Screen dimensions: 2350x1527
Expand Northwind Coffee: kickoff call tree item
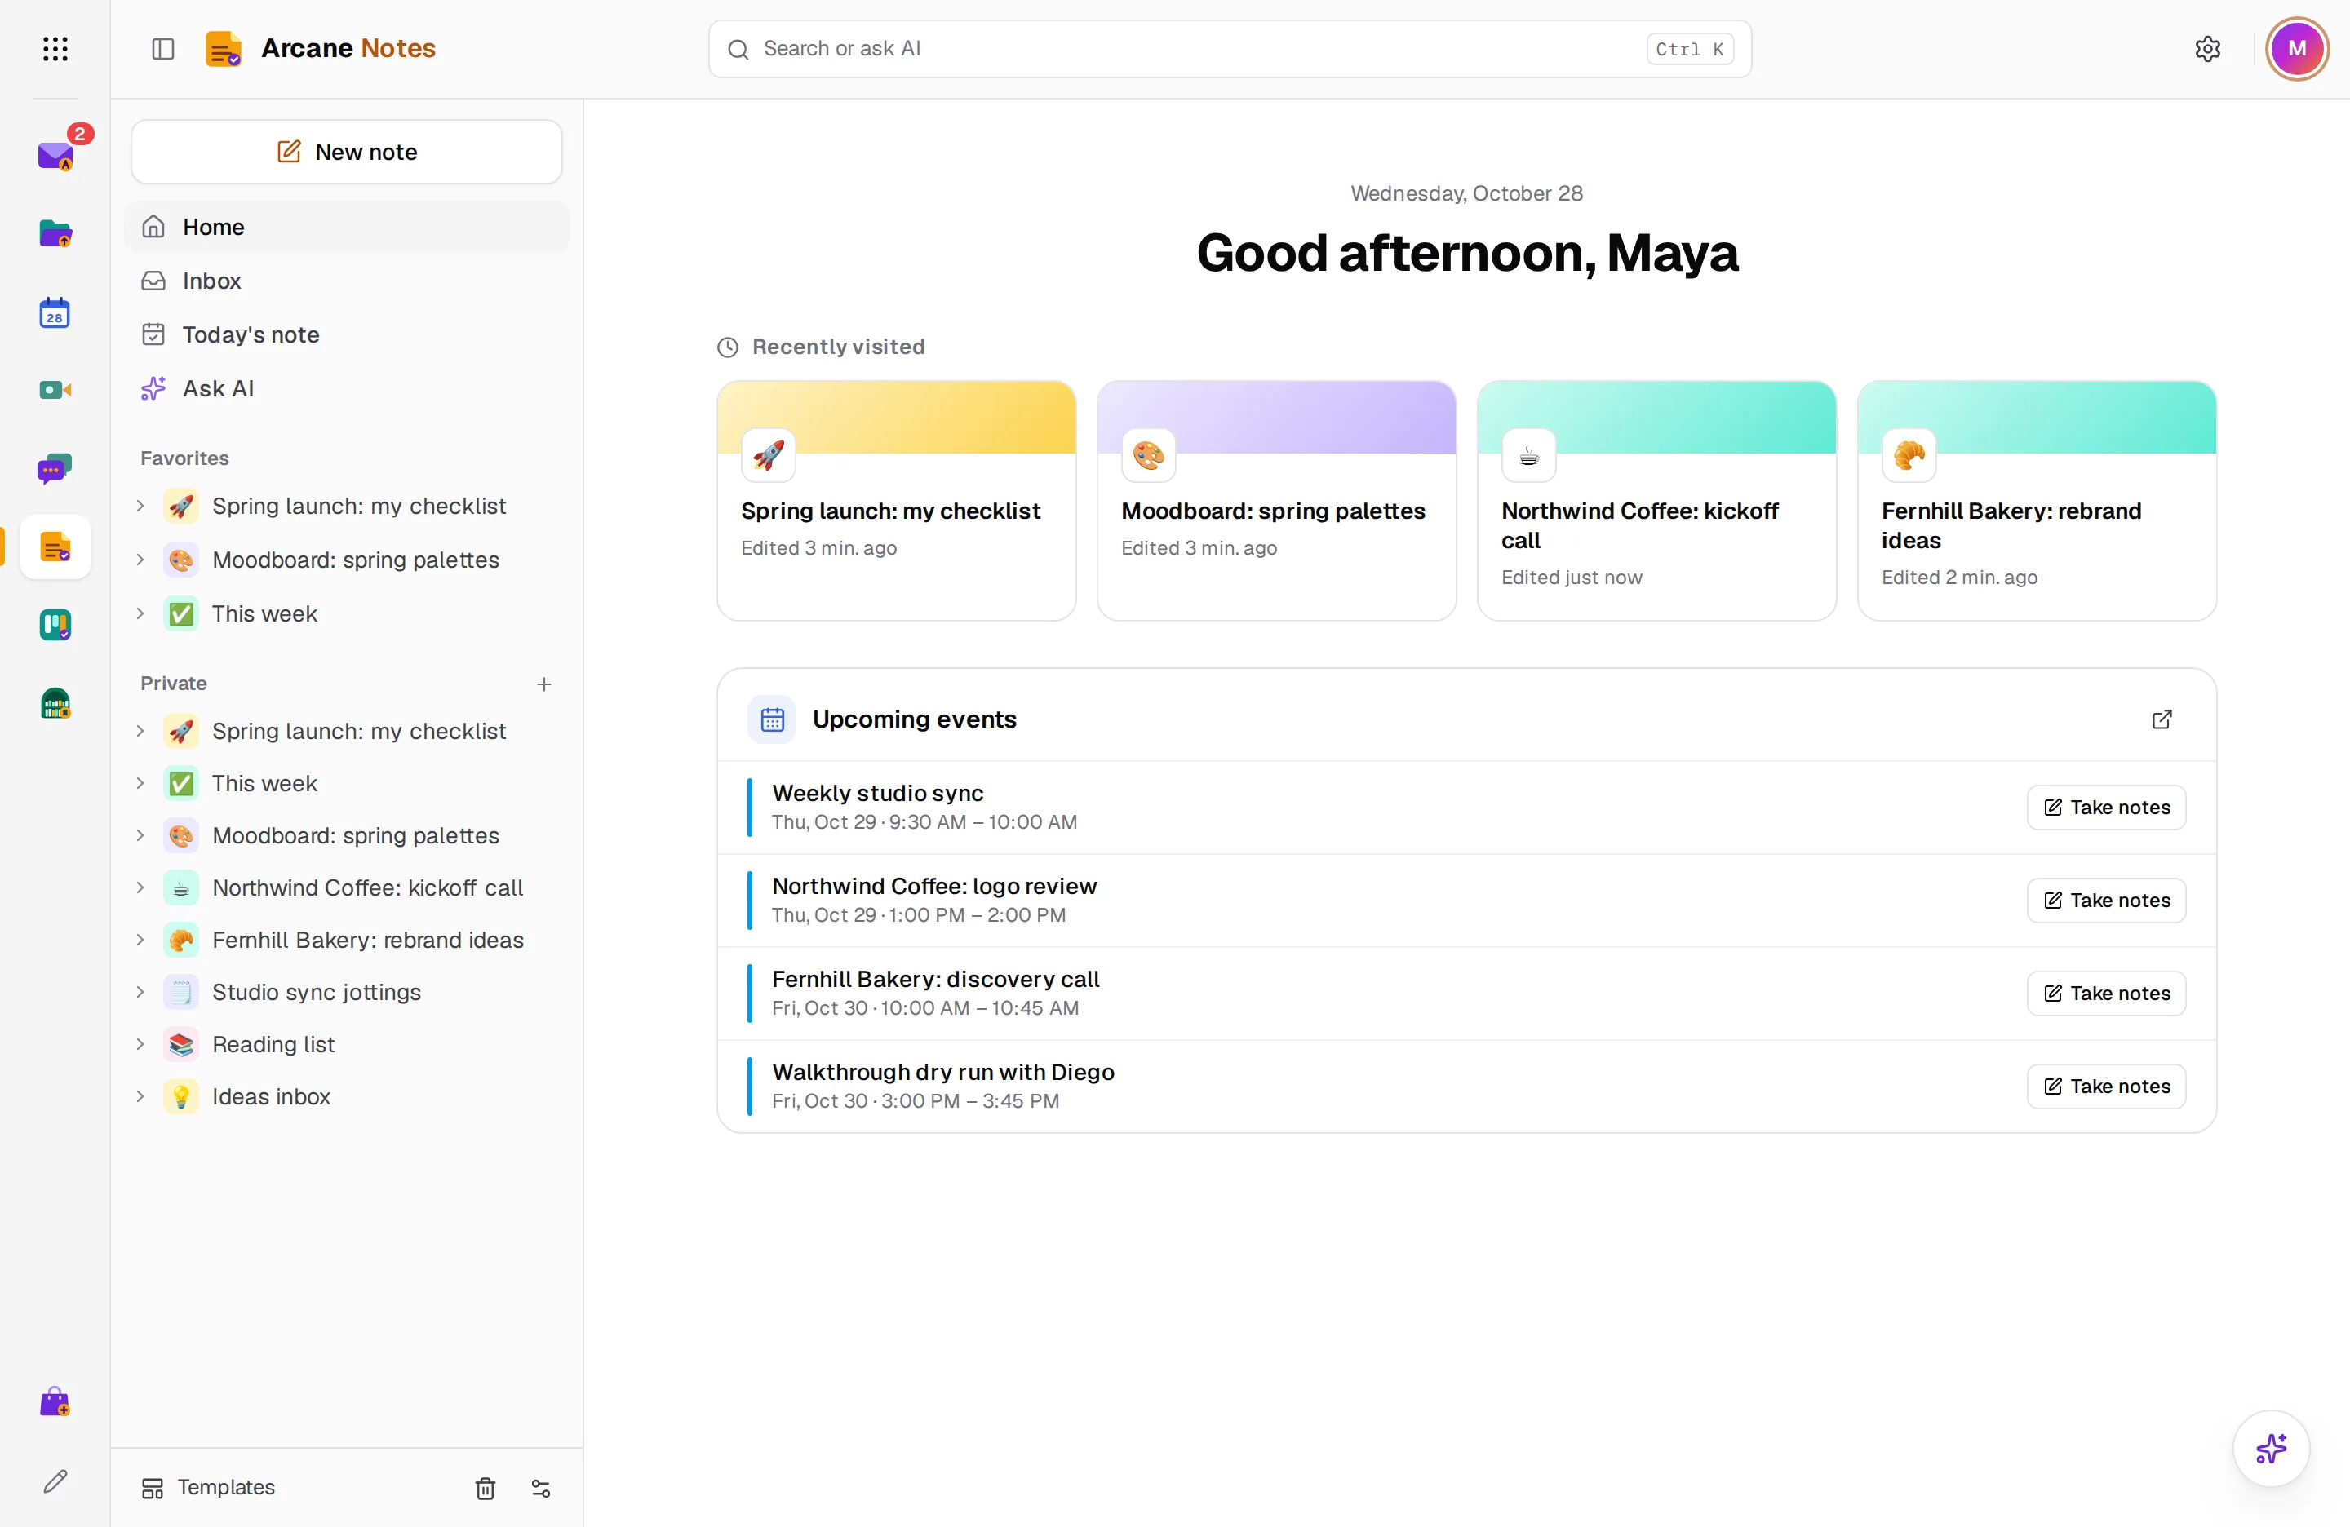[x=140, y=887]
